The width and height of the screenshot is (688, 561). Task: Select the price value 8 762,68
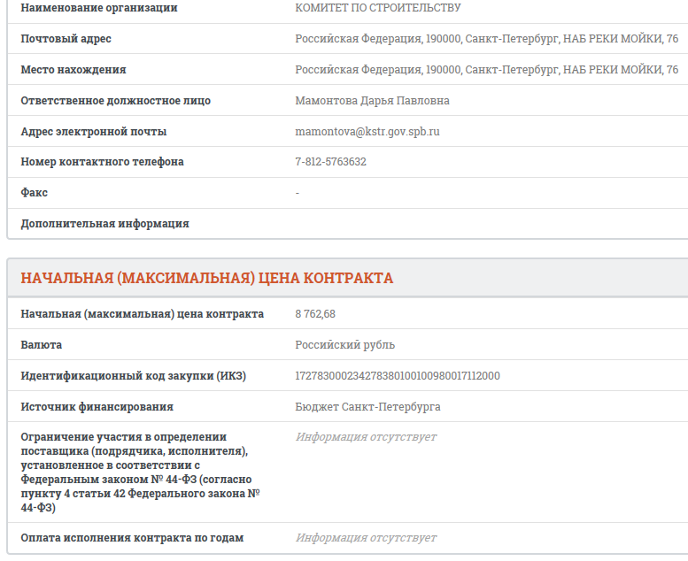315,314
